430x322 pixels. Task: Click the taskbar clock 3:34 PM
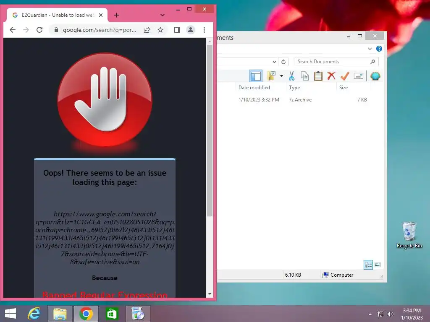412,314
